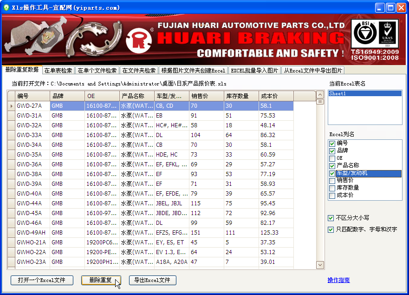
Task: Select the GWD-49AH cell
Action: pyautogui.click(x=32, y=233)
